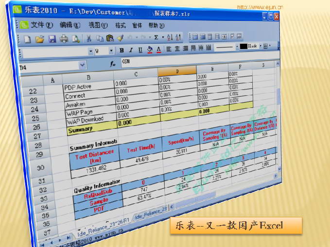
Task: Select the 'WAP Download' cell
Action: pos(91,120)
